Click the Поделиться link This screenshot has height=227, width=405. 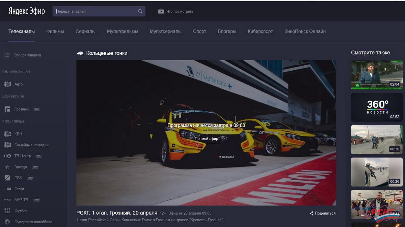pos(325,213)
